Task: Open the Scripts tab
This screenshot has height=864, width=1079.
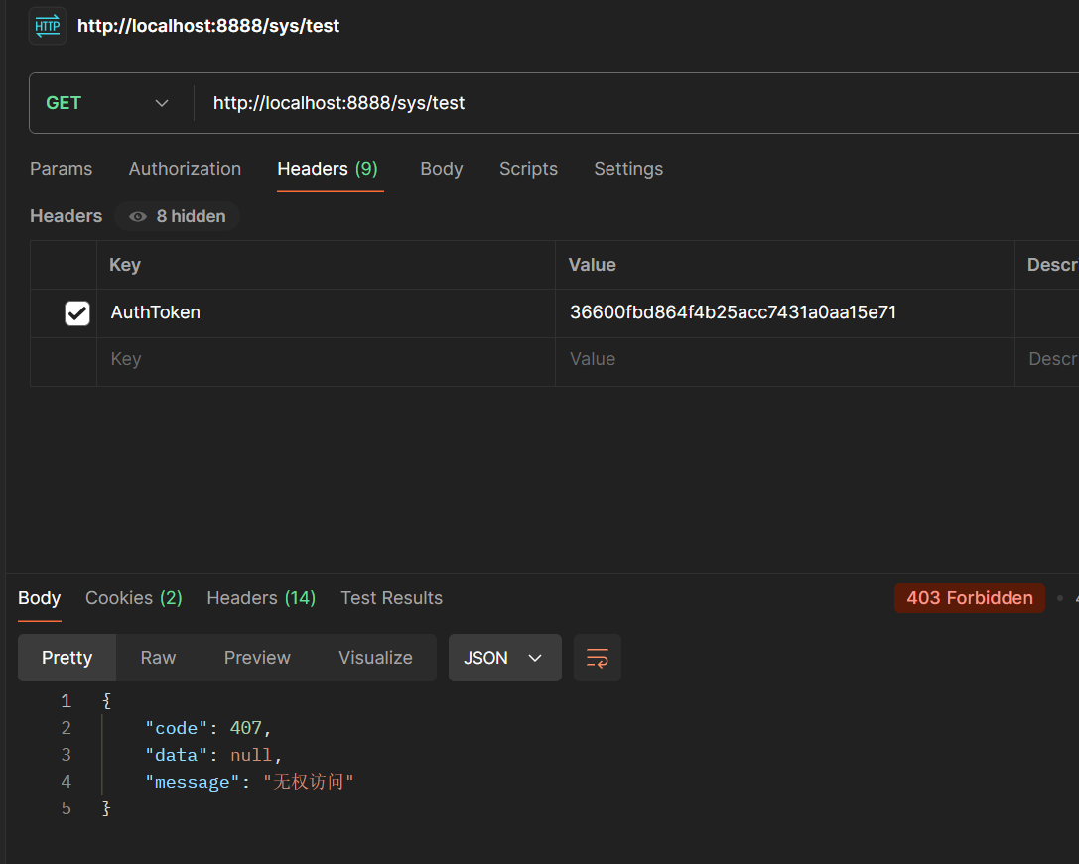Action: pos(528,169)
